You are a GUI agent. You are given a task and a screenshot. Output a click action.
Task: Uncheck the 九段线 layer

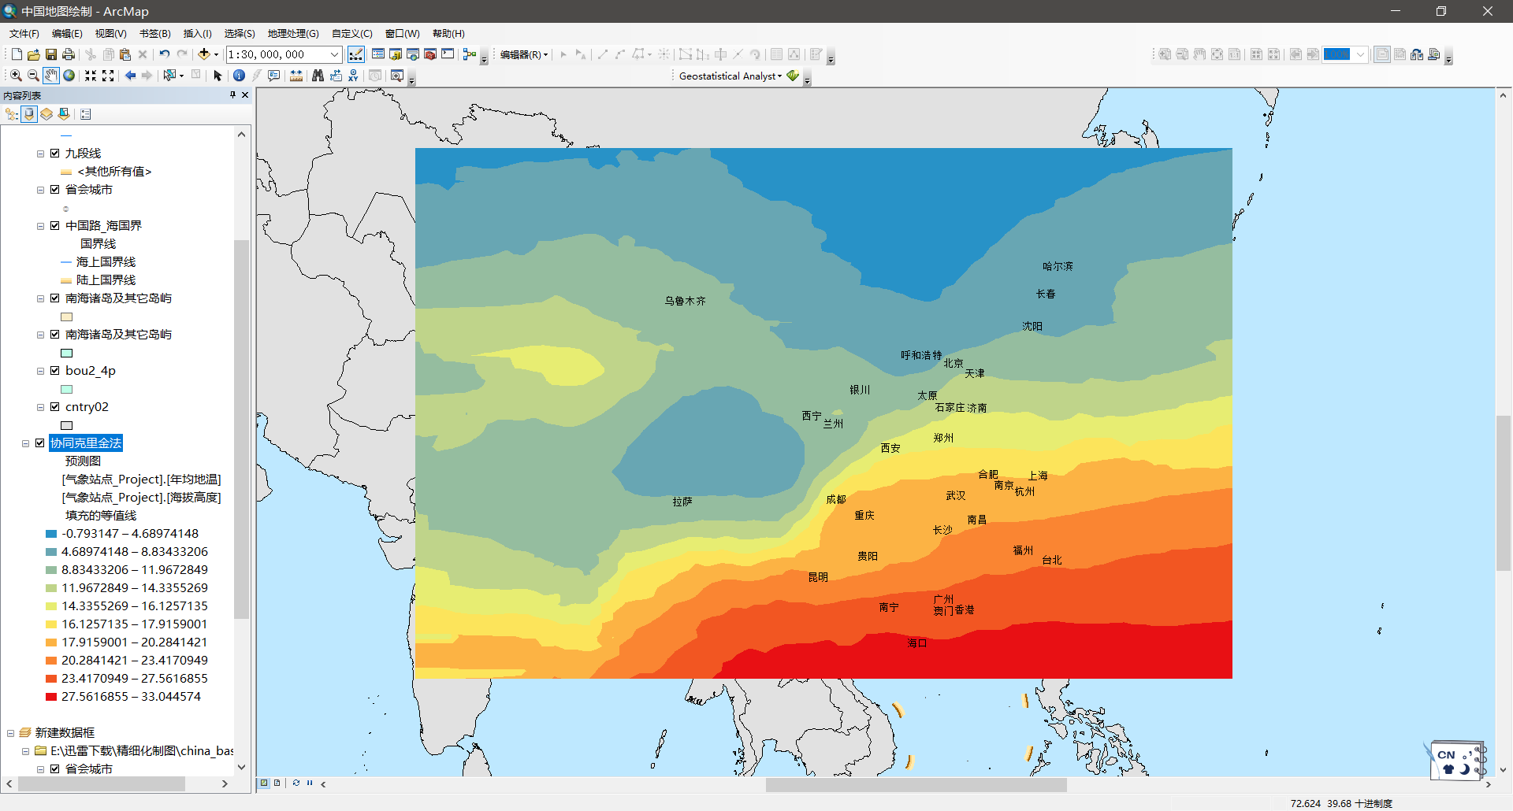55,154
